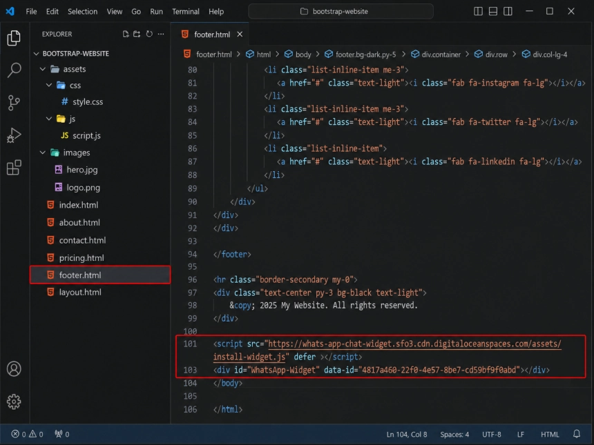This screenshot has width=594, height=445.
Task: Toggle the bottom panel layout icon
Action: coord(493,11)
